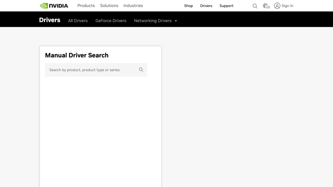333x187 pixels.
Task: Click the Sign In link
Action: point(287,6)
